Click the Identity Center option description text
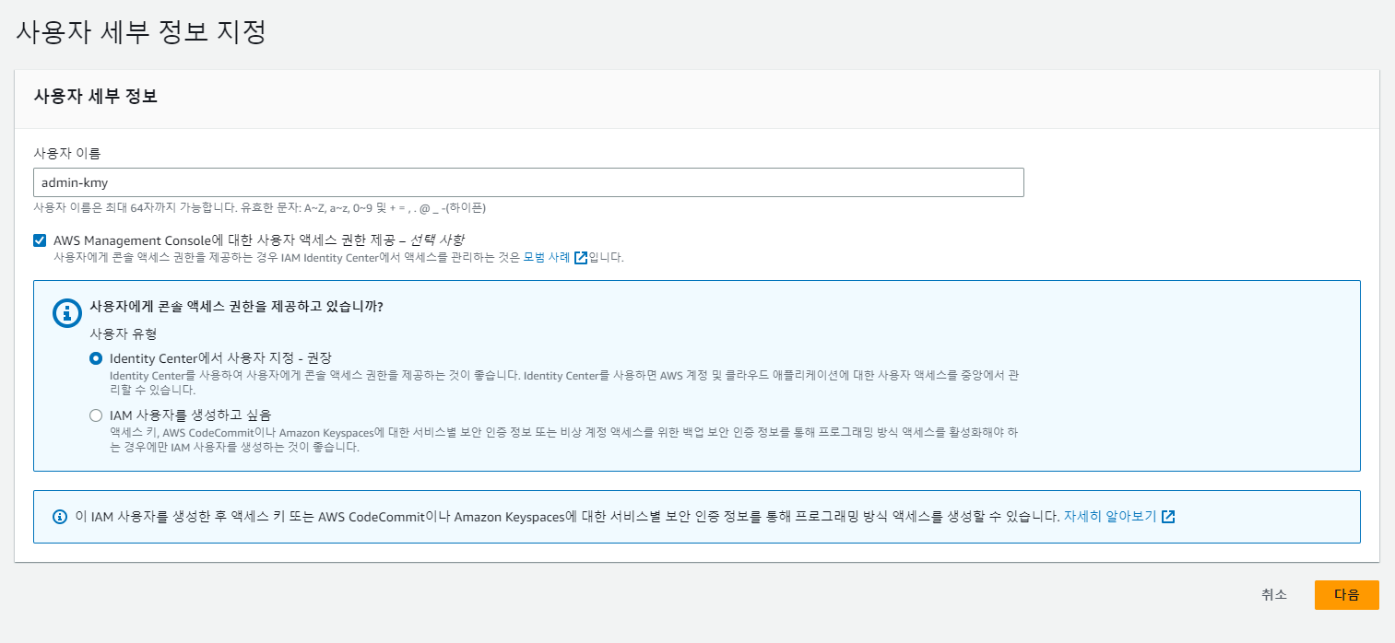This screenshot has width=1395, height=643. [x=563, y=383]
